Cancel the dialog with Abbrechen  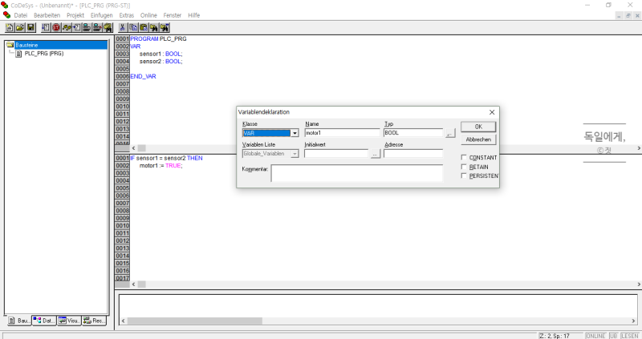tap(478, 139)
